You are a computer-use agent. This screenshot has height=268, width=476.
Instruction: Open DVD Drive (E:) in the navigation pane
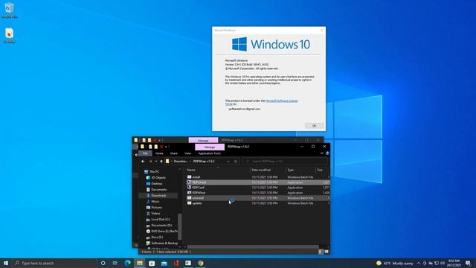point(162,232)
